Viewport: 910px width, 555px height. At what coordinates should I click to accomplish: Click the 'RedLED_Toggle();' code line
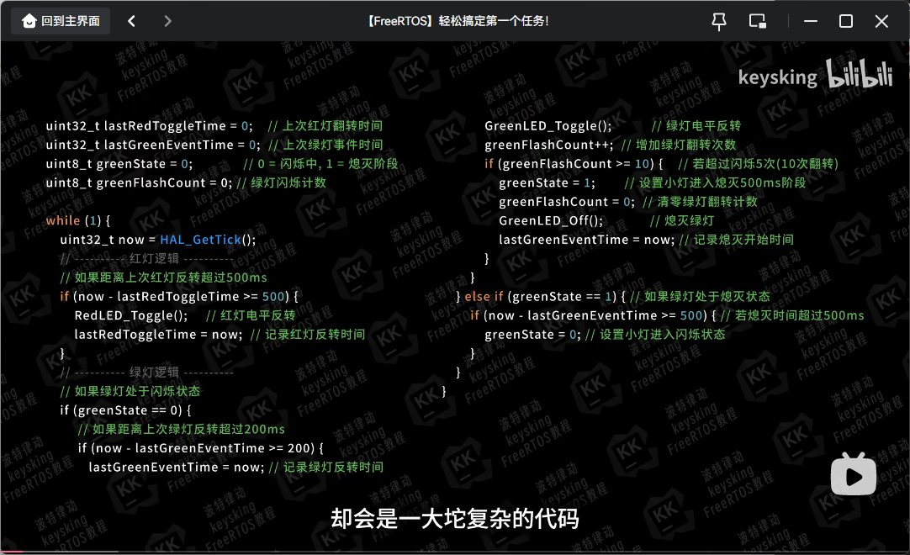tap(131, 315)
